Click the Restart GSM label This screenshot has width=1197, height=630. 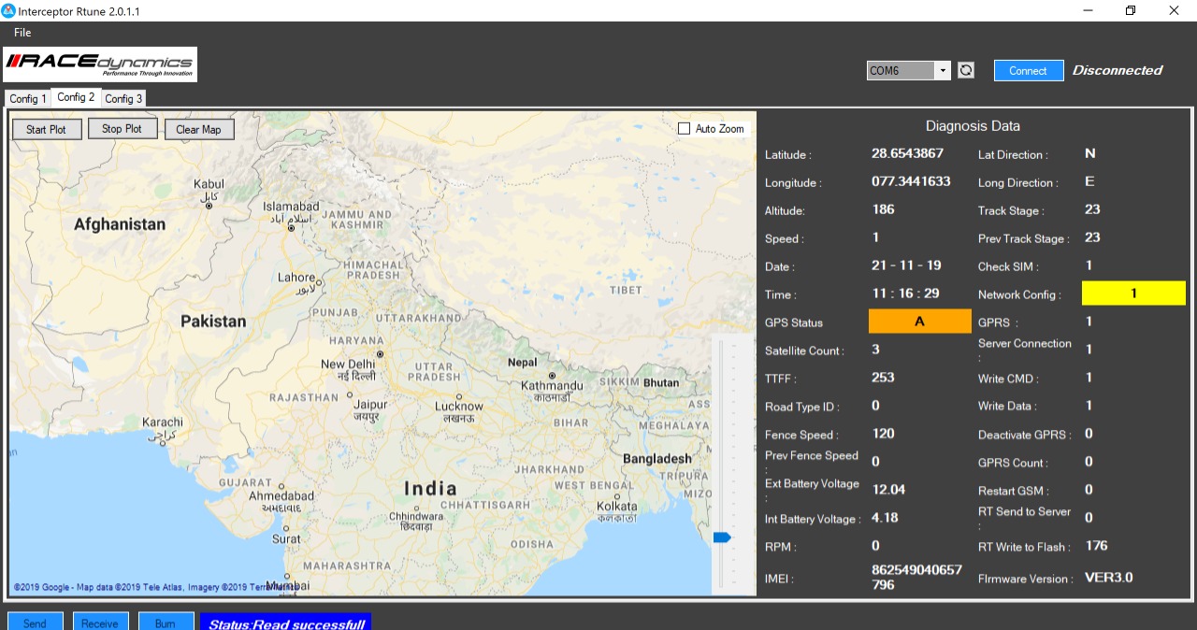[x=1013, y=491]
